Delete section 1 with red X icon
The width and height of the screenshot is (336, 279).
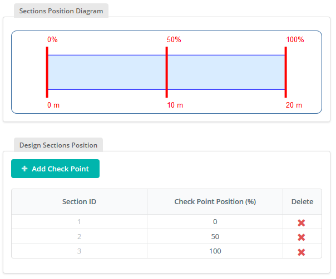coord(302,222)
